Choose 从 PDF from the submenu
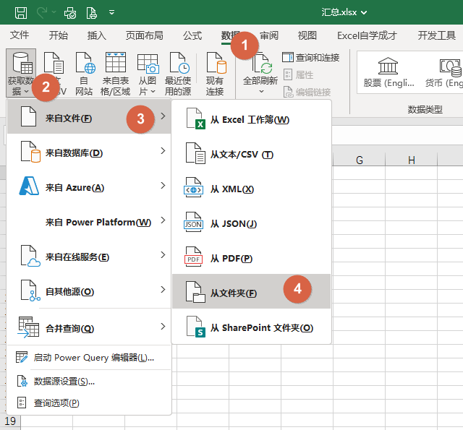The image size is (463, 430). click(231, 258)
